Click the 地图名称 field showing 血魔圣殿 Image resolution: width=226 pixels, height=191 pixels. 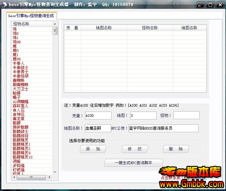pyautogui.click(x=98, y=128)
